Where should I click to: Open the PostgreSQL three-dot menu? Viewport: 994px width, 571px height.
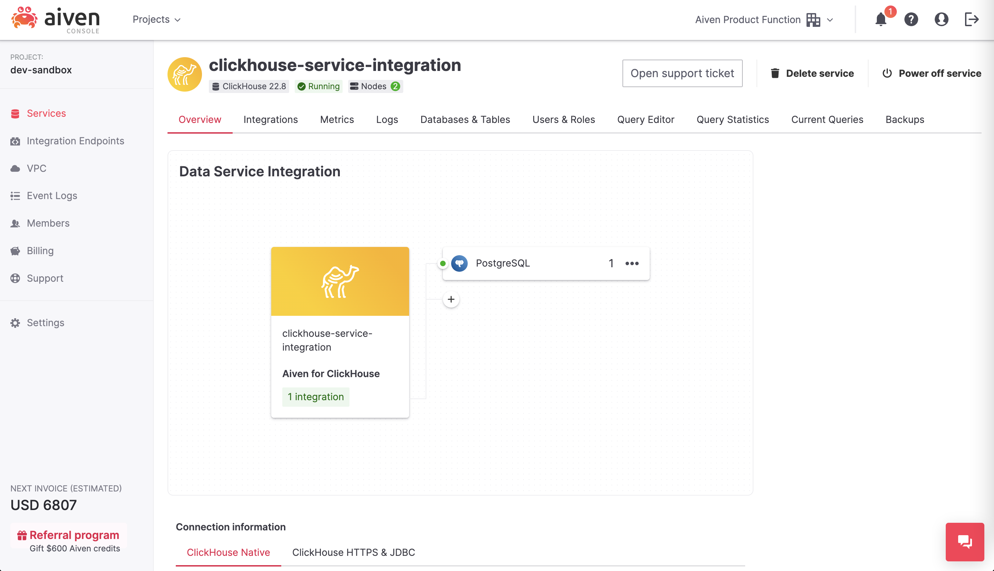coord(632,263)
